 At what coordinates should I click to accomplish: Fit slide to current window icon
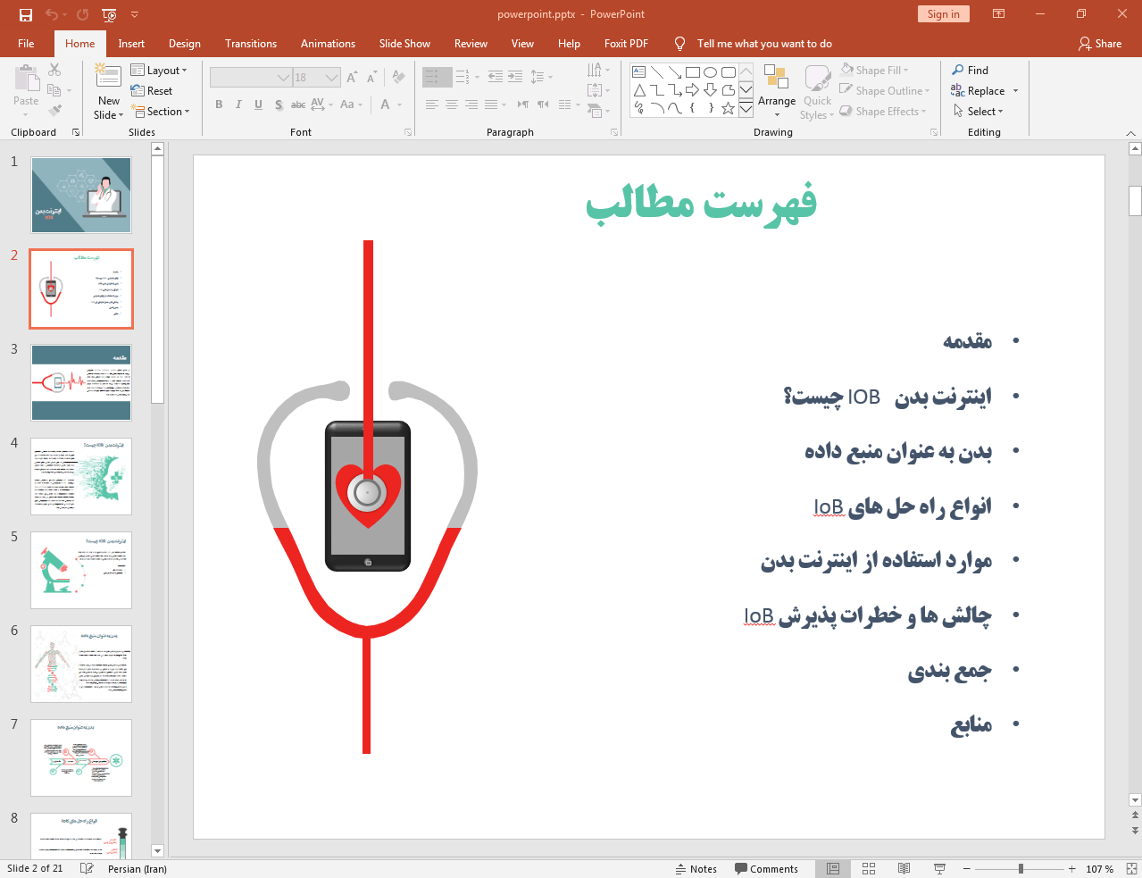[x=1131, y=869]
